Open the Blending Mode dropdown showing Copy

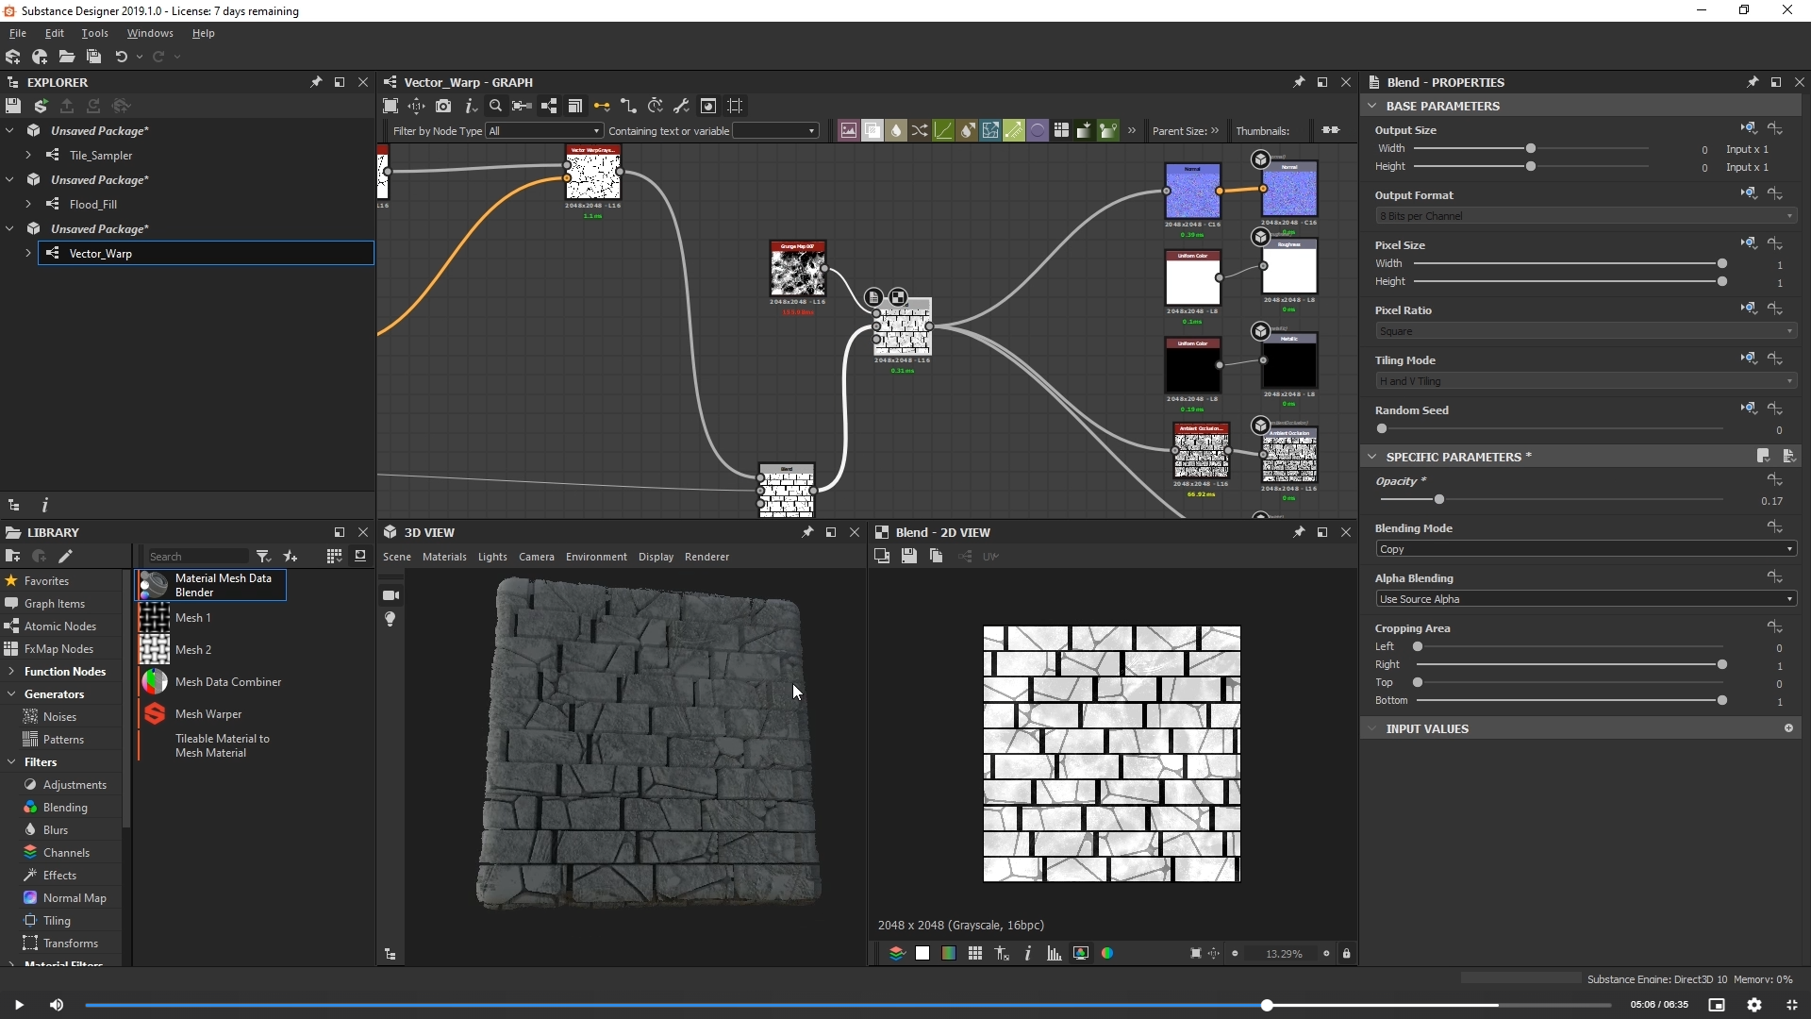coord(1585,549)
